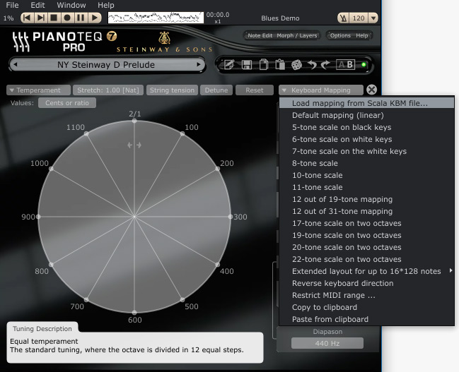Viewport: 459px width, 372px height.
Task: Choose Restrict MIDI range …
Action: coord(367,295)
